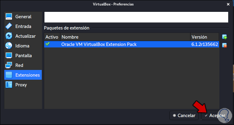This screenshot has height=125, width=234.
Task: Open the General preferences section
Action: [23, 16]
